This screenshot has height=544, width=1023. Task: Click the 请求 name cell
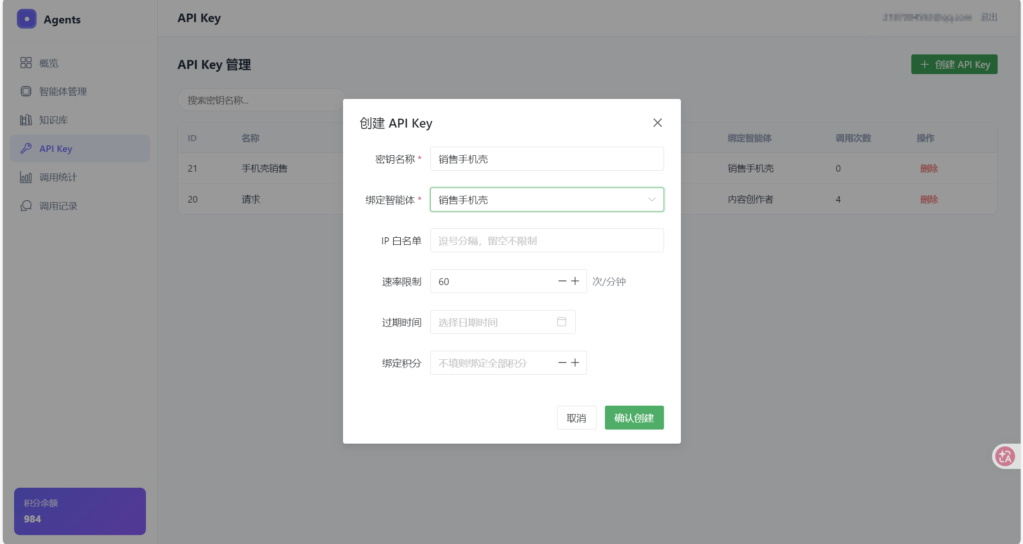click(x=251, y=199)
